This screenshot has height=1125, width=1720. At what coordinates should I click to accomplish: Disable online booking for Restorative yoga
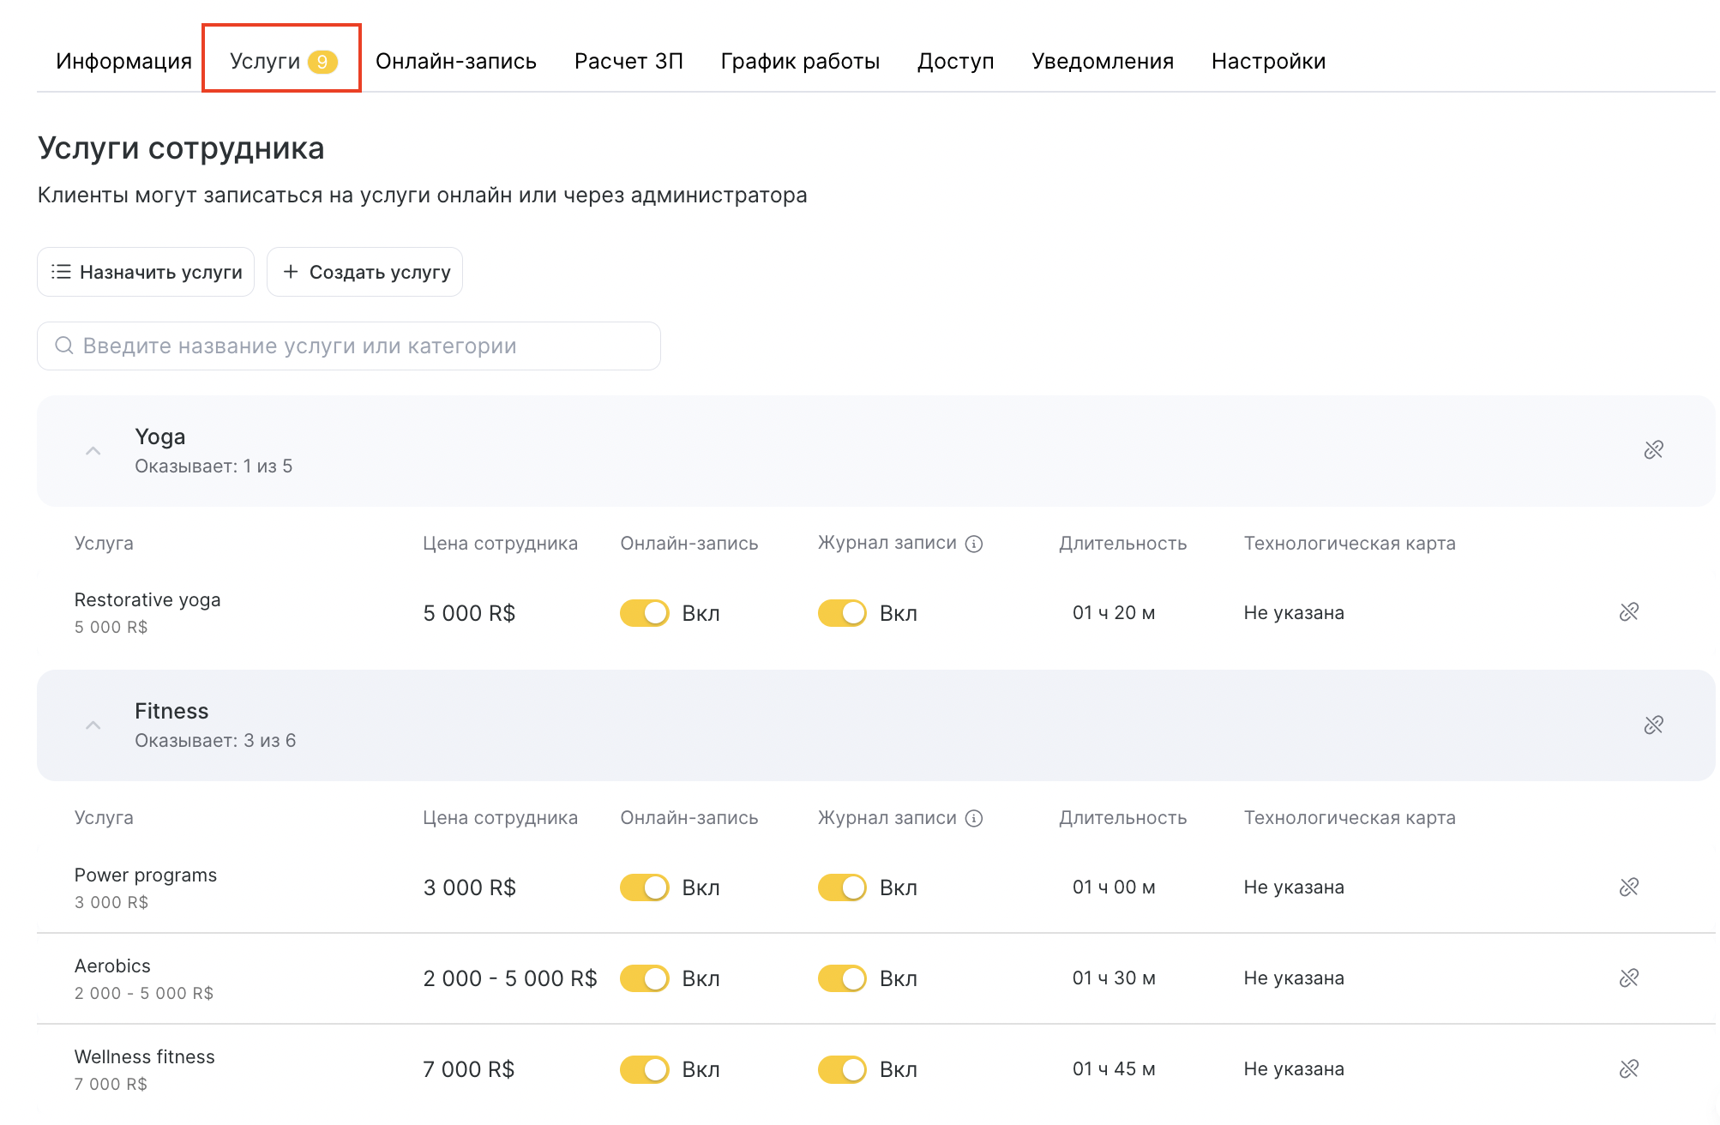[x=644, y=613]
